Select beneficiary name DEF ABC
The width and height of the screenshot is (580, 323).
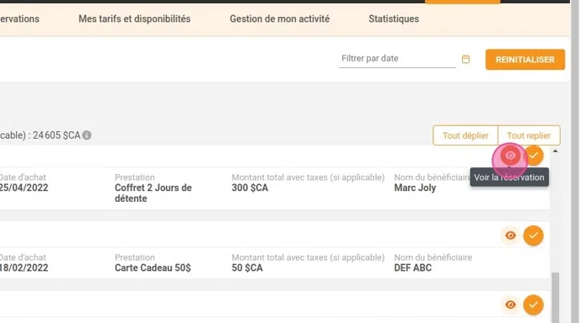(413, 268)
